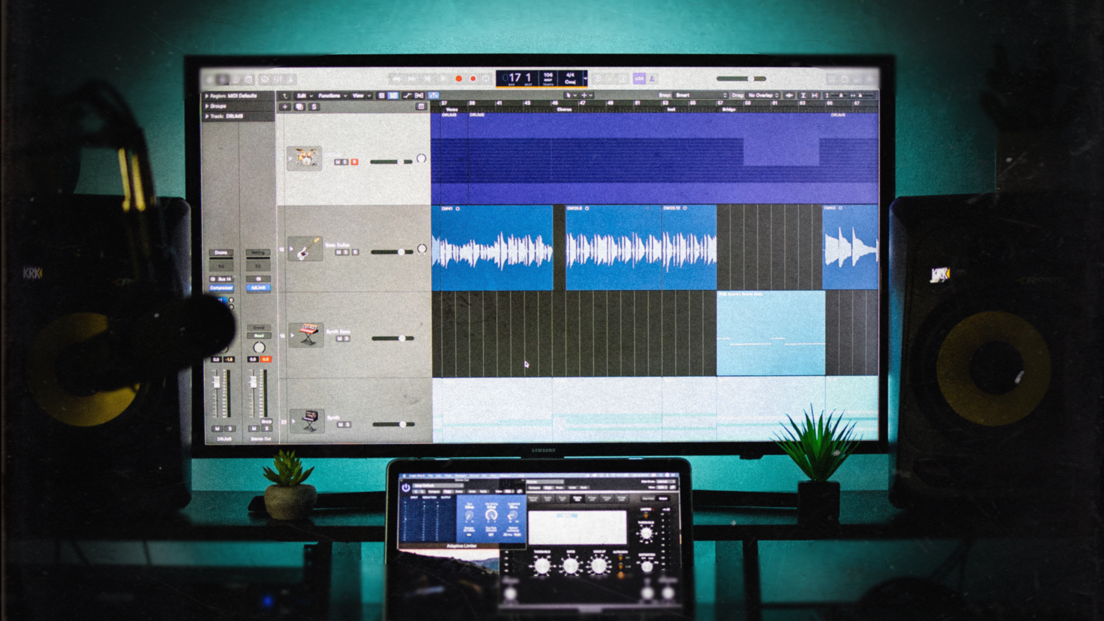The height and width of the screenshot is (621, 1104).
Task: Disable record-enable on the drums track
Action: (x=354, y=162)
